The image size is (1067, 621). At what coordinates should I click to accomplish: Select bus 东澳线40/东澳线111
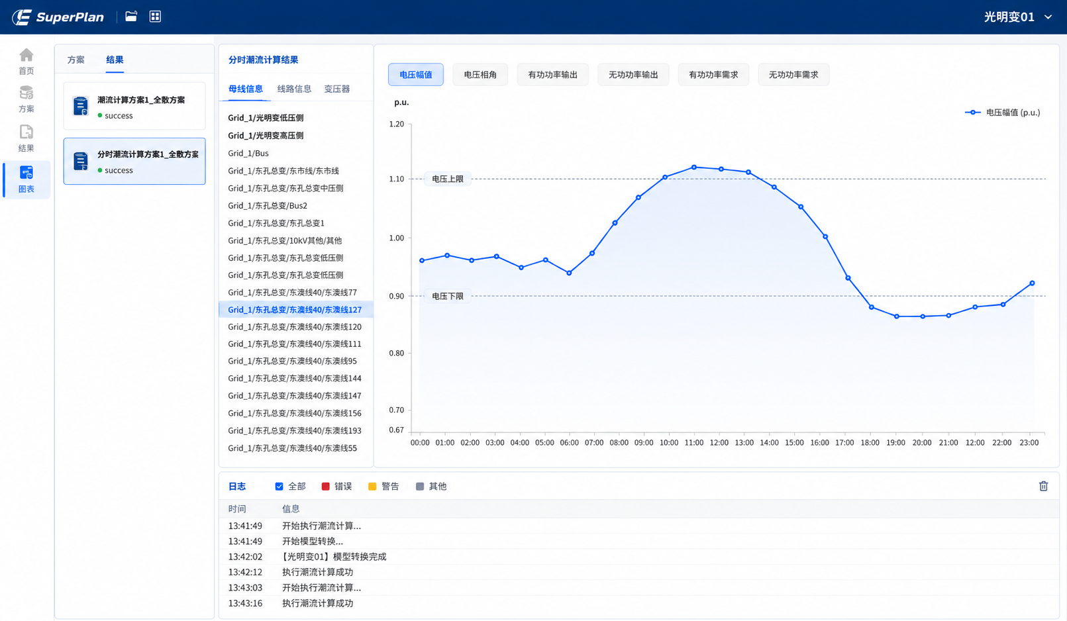click(x=295, y=344)
